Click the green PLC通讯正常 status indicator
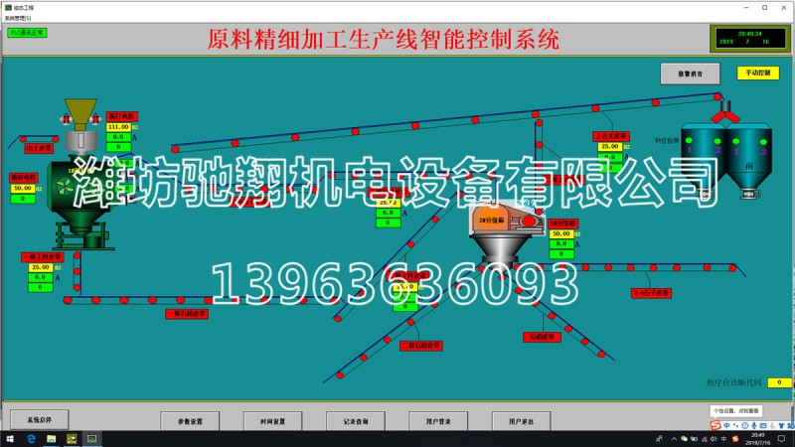795x447 pixels. tap(27, 33)
